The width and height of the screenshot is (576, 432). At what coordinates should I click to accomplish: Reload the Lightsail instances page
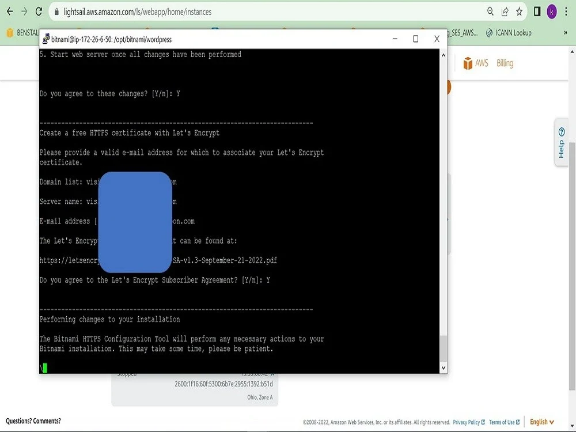(x=38, y=11)
